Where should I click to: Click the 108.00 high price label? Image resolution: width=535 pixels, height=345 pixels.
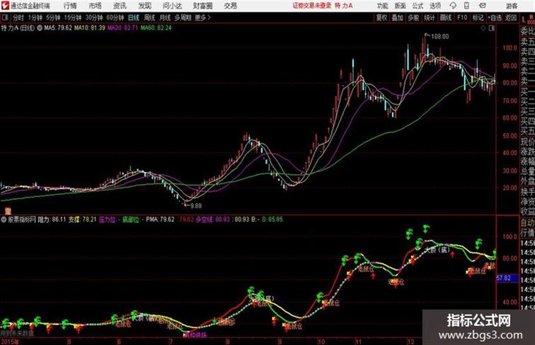pyautogui.click(x=440, y=37)
